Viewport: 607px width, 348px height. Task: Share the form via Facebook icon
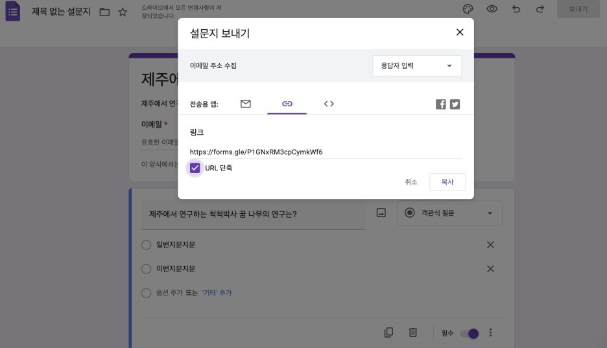coord(440,104)
